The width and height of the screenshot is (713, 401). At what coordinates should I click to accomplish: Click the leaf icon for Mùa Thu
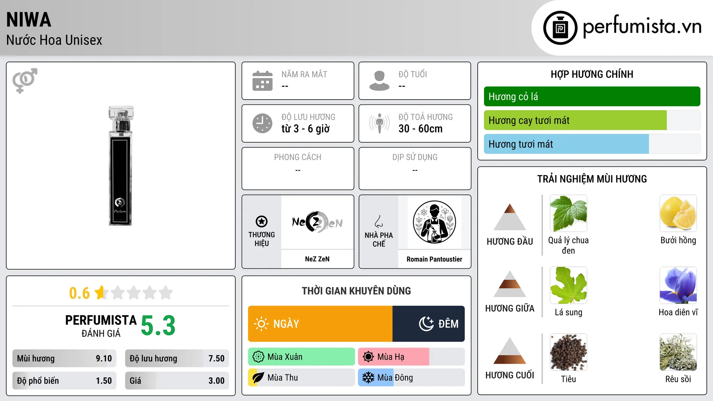[x=258, y=378]
